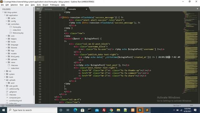Open Command Prompt from taskbar
The height and width of the screenshot is (113, 200).
(90, 110)
